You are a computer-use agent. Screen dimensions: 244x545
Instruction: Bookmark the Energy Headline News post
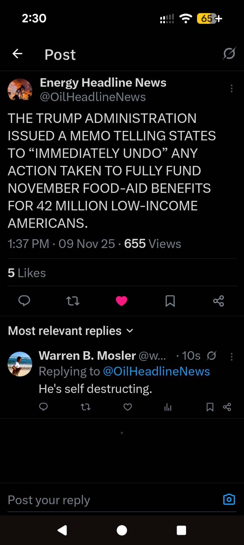coord(170,301)
